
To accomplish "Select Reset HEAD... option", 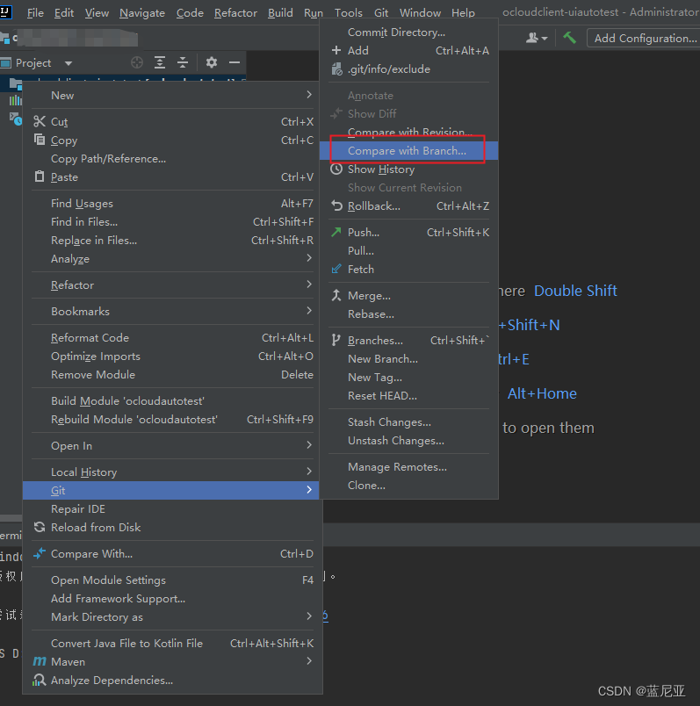I will (408, 395).
